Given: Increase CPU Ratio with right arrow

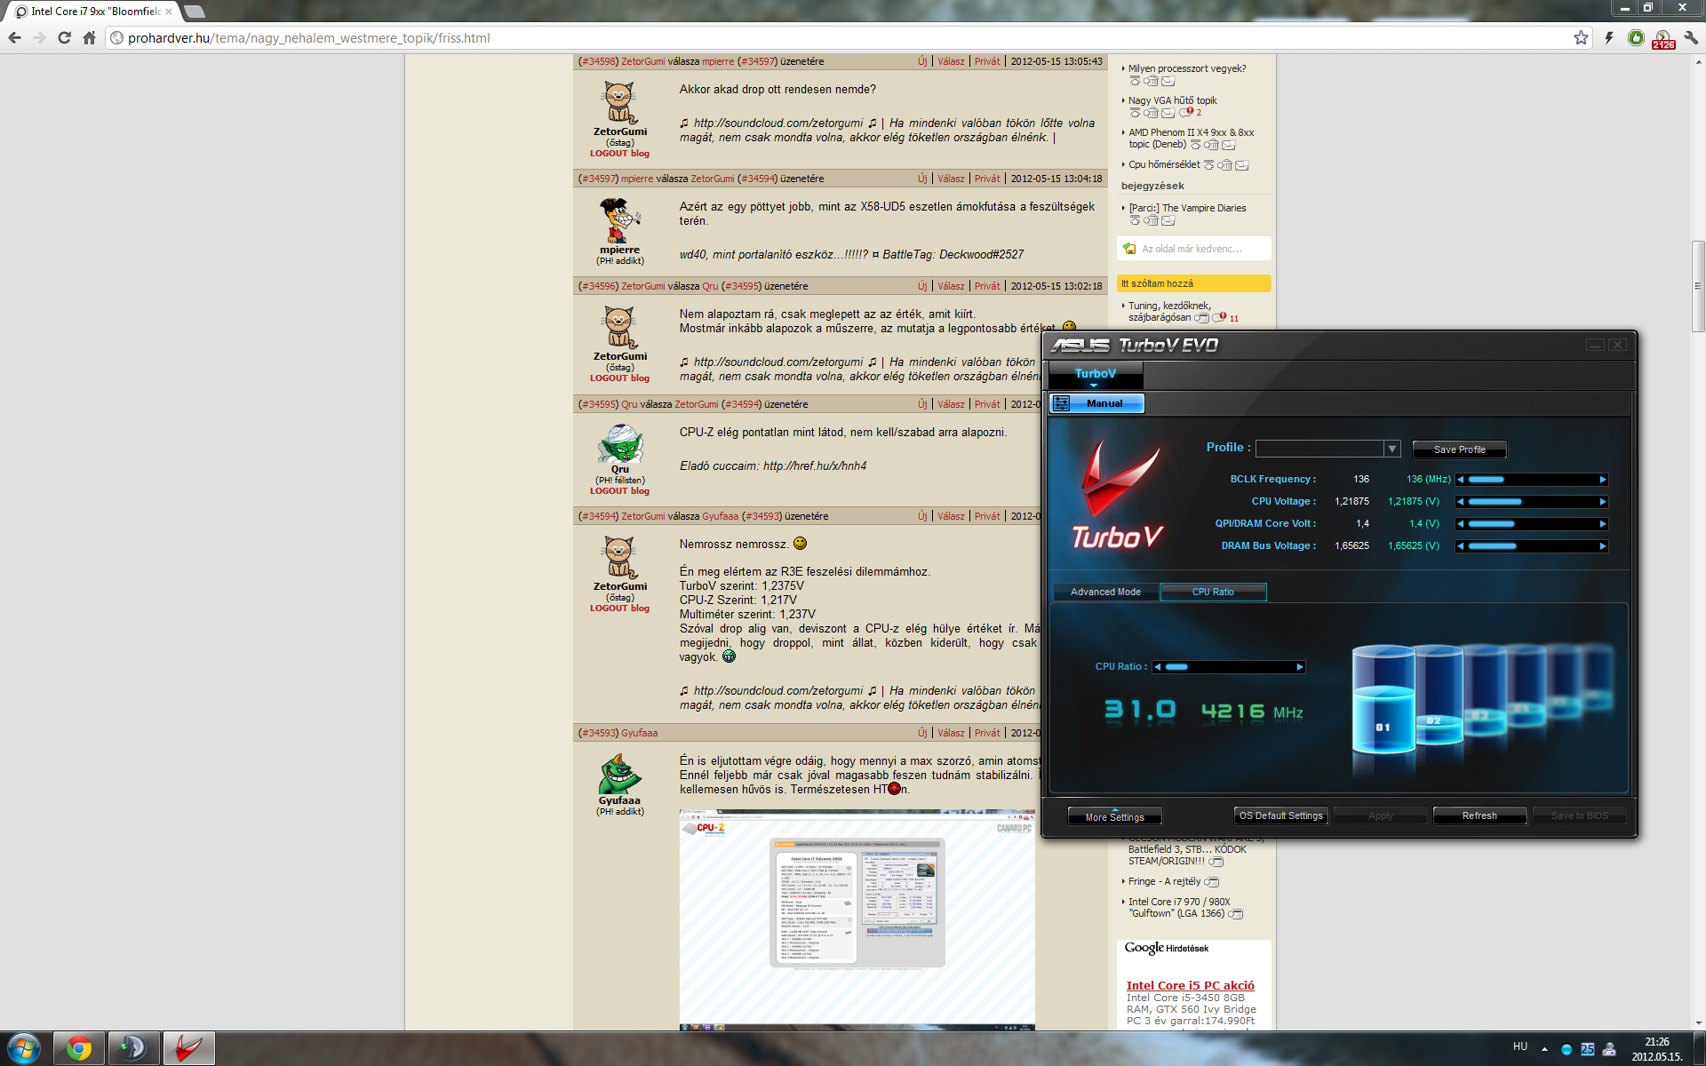Looking at the screenshot, I should click(x=1300, y=667).
